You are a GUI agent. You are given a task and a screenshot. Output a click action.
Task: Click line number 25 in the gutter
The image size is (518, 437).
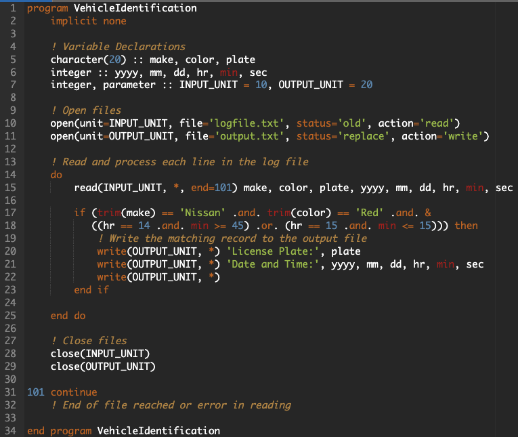click(10, 316)
